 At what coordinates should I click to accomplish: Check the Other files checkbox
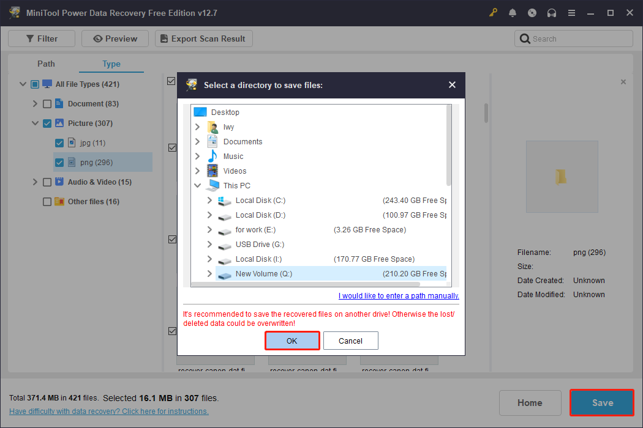pyautogui.click(x=47, y=201)
